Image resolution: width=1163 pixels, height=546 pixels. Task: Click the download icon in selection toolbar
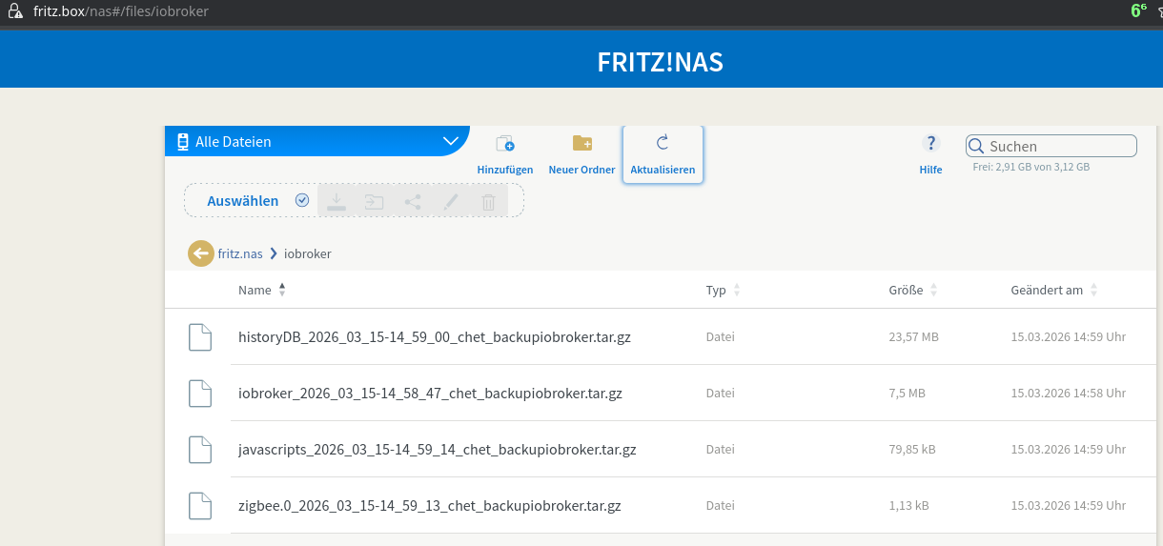[336, 201]
